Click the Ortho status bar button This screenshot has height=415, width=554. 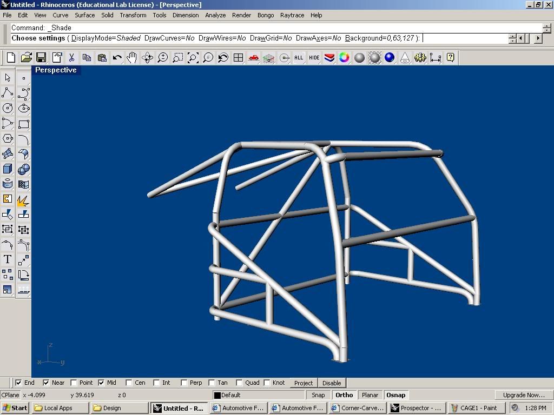click(x=344, y=395)
